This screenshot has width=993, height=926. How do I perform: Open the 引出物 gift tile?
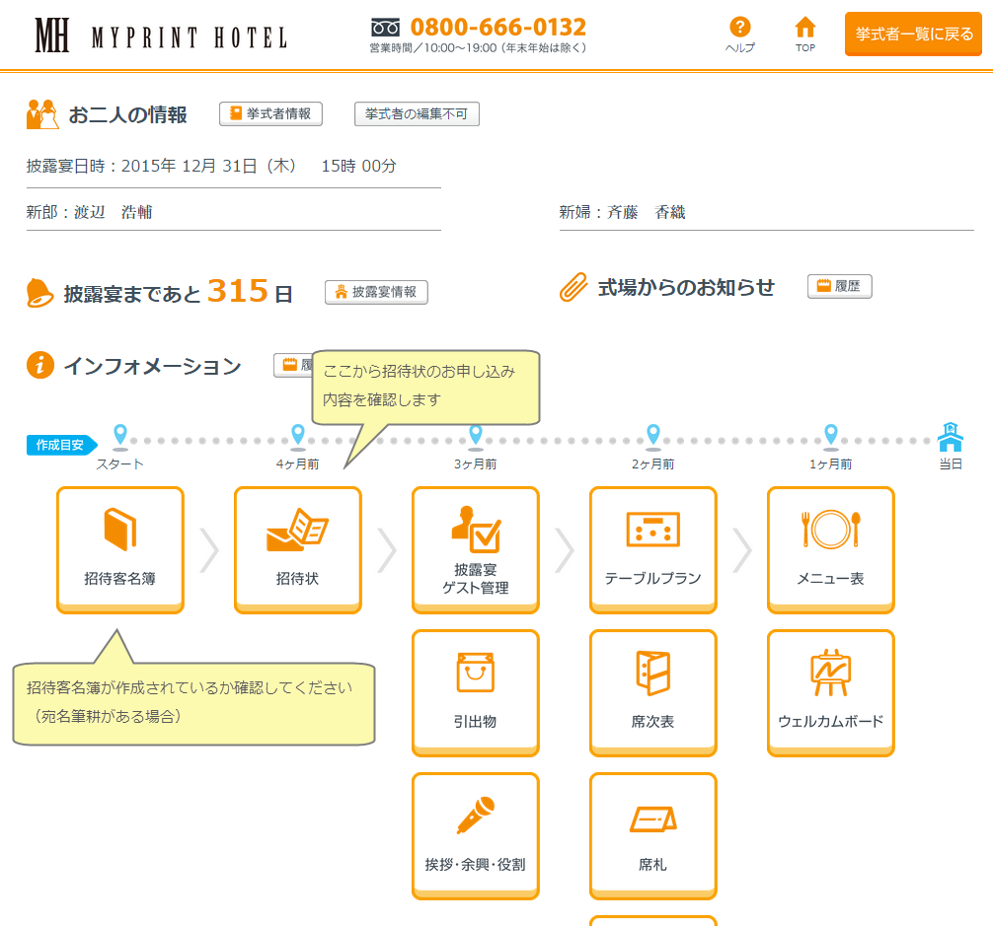475,691
